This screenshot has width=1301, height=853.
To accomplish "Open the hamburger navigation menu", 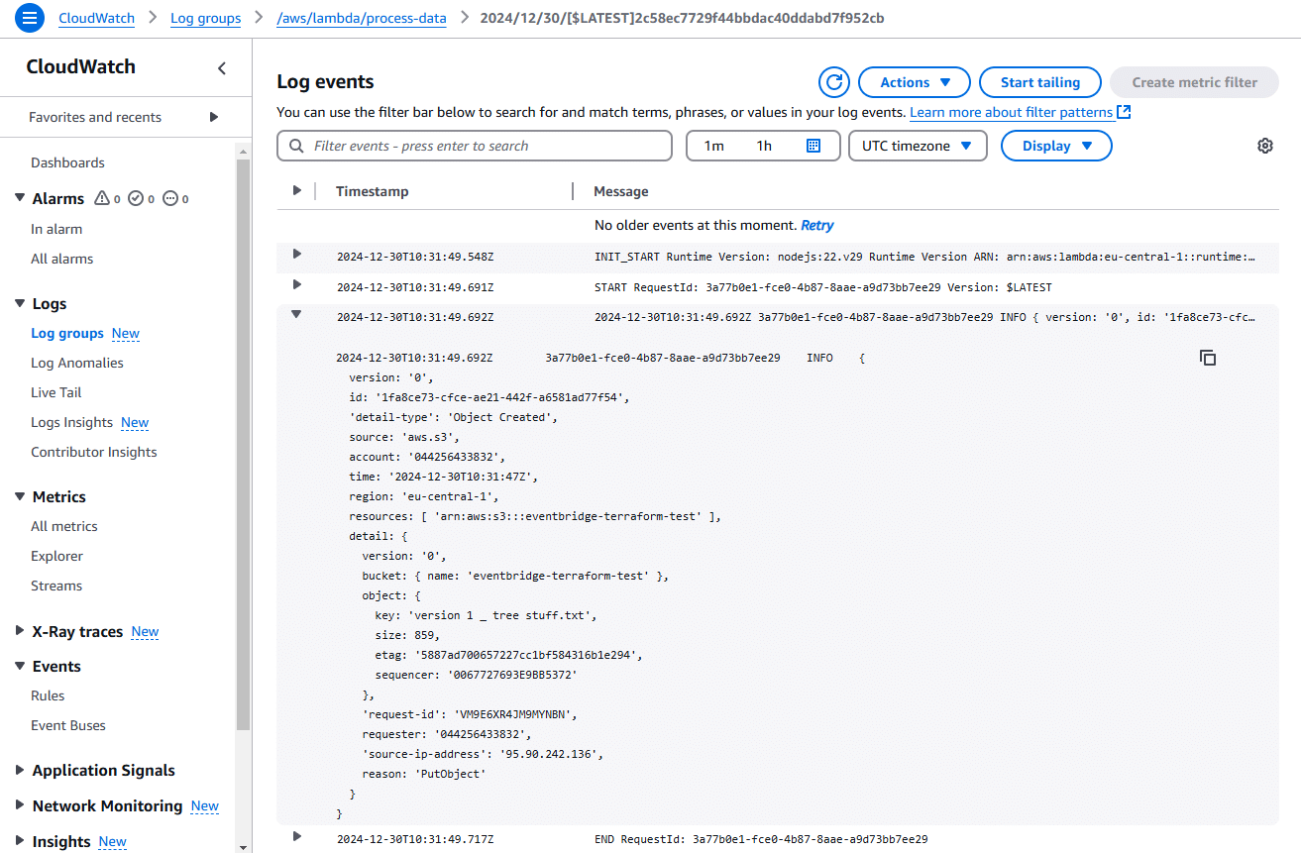I will pyautogui.click(x=29, y=18).
